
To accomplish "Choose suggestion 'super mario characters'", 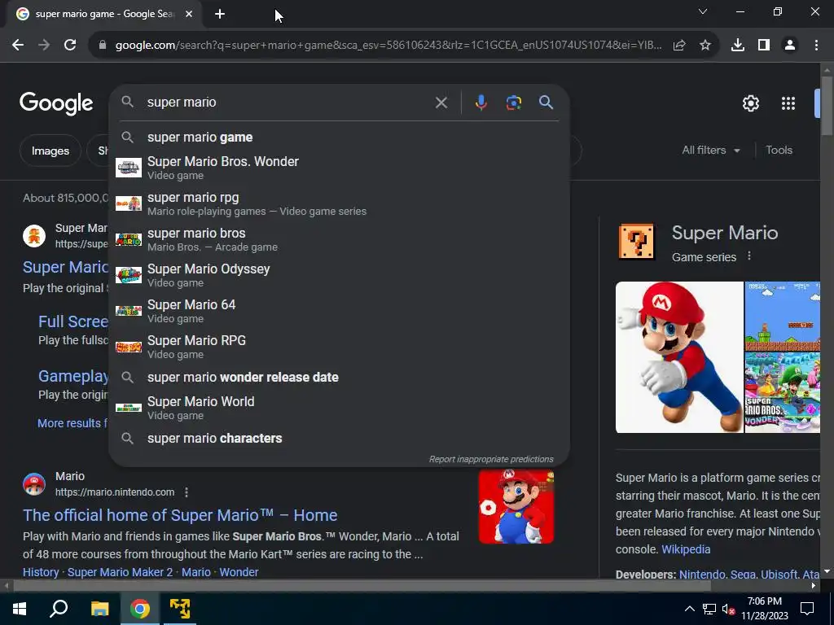I will [x=339, y=439].
